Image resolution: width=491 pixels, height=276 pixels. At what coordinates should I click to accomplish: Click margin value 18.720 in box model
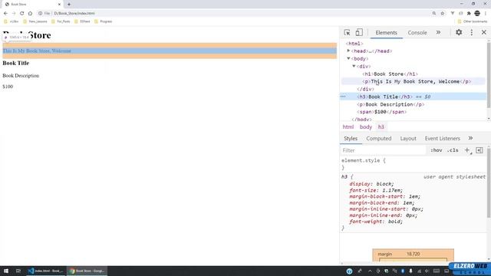tap(413, 254)
